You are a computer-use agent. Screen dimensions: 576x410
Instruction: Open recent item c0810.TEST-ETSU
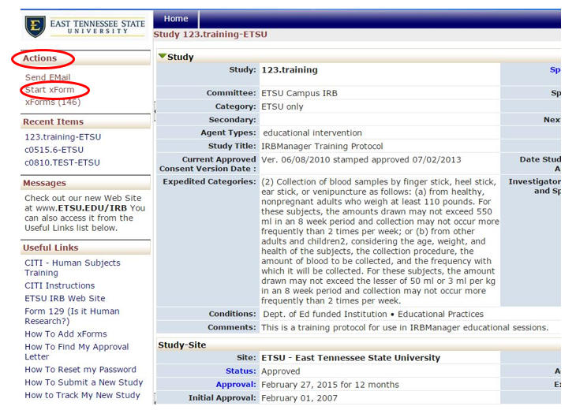pos(62,162)
